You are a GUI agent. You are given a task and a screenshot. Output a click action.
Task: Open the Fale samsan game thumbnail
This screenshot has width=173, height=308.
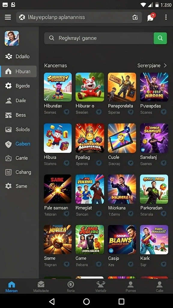coord(58,189)
